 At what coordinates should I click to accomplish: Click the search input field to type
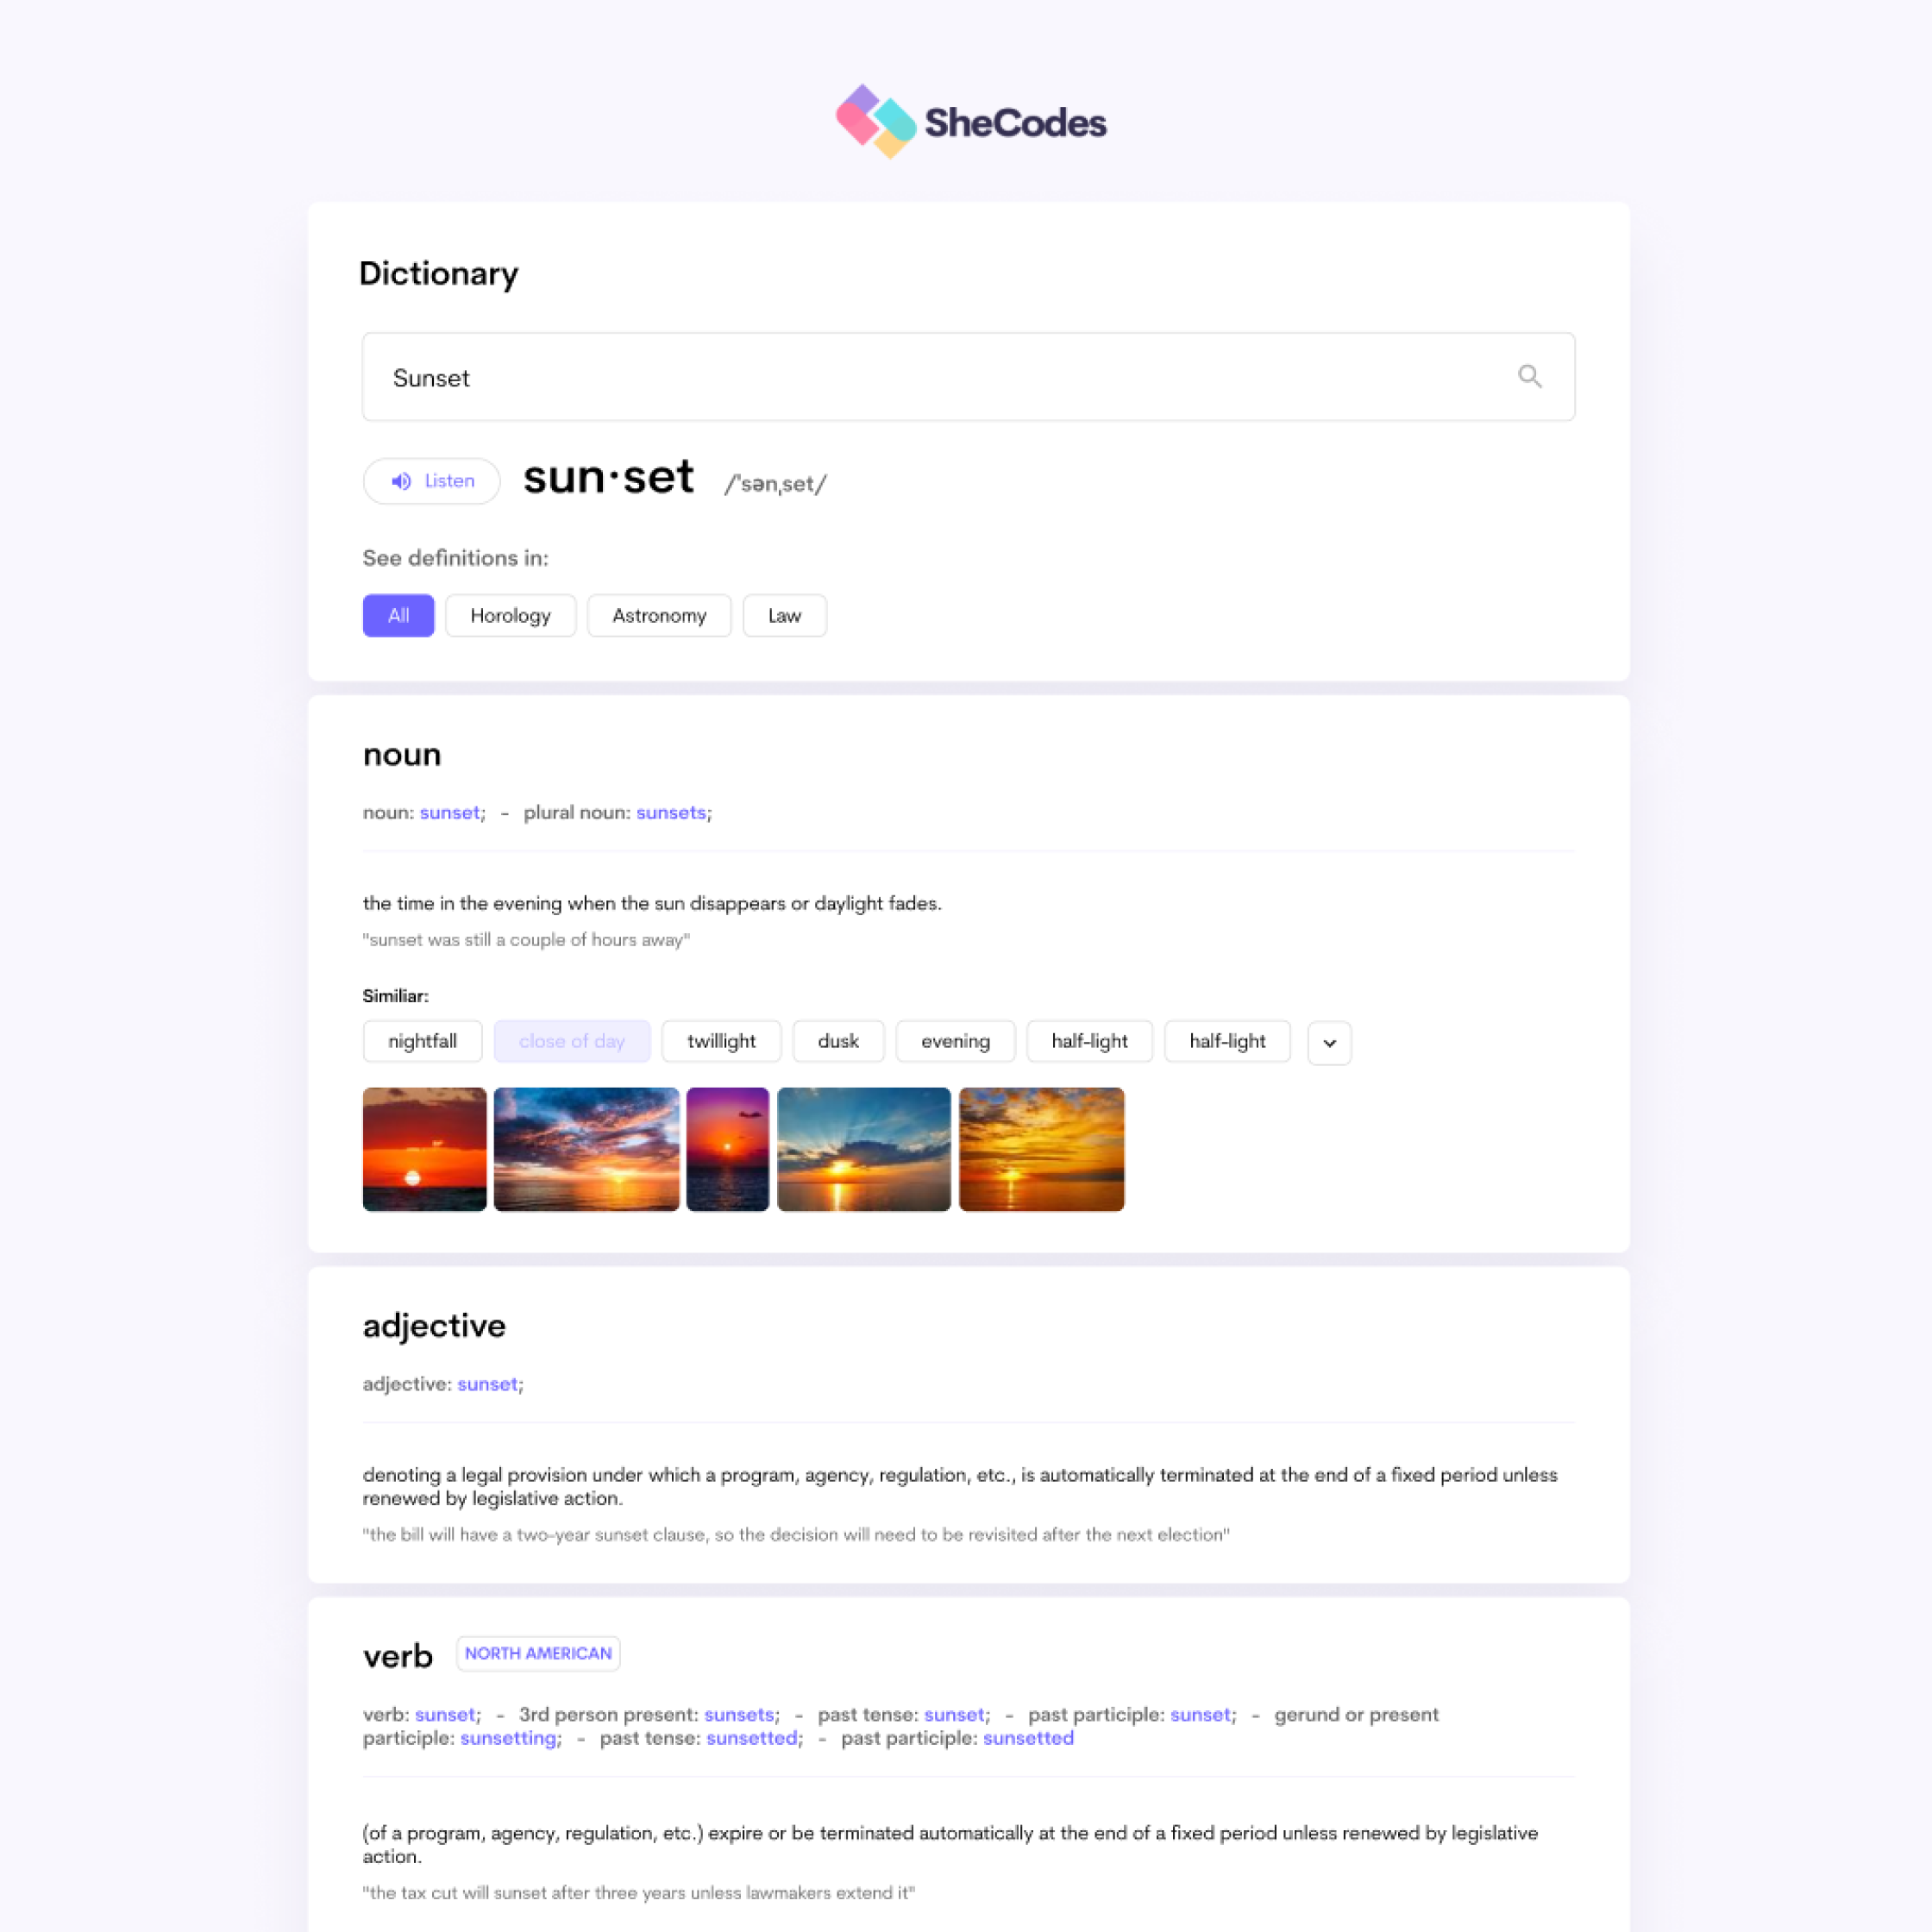pyautogui.click(x=966, y=377)
